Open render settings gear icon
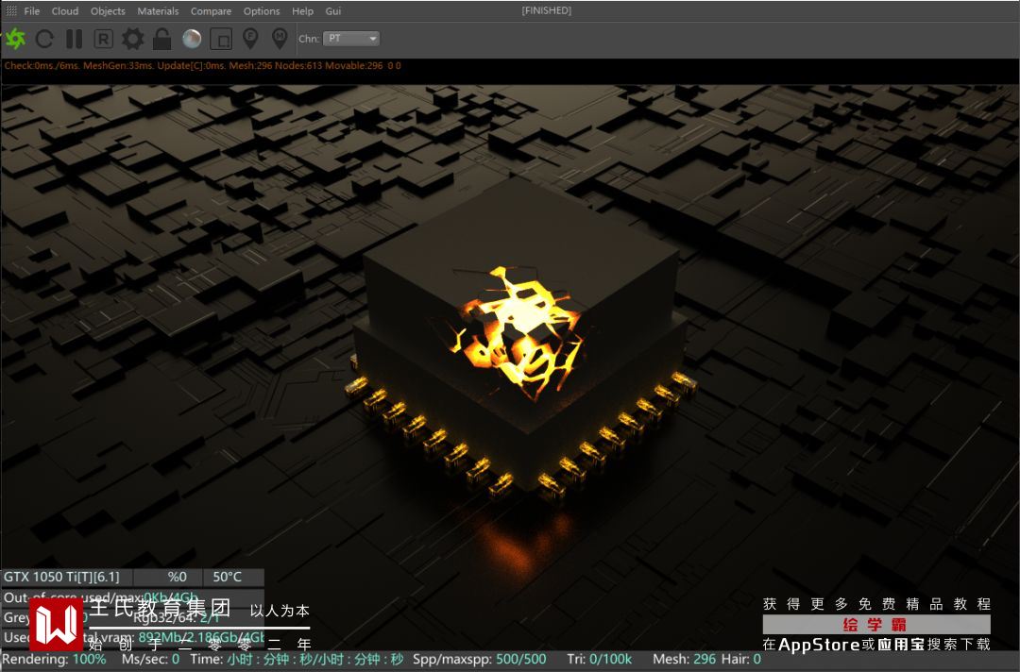 tap(133, 39)
